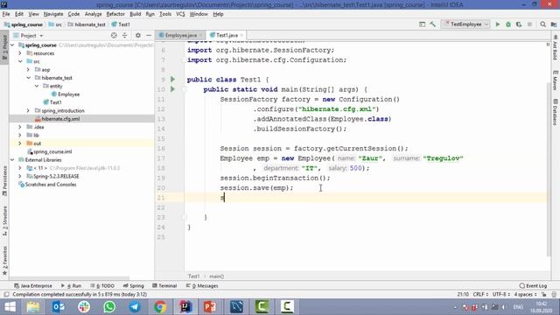Expand the Spring-5.2.3.RELEASE library
560x315 pixels.
[20, 177]
